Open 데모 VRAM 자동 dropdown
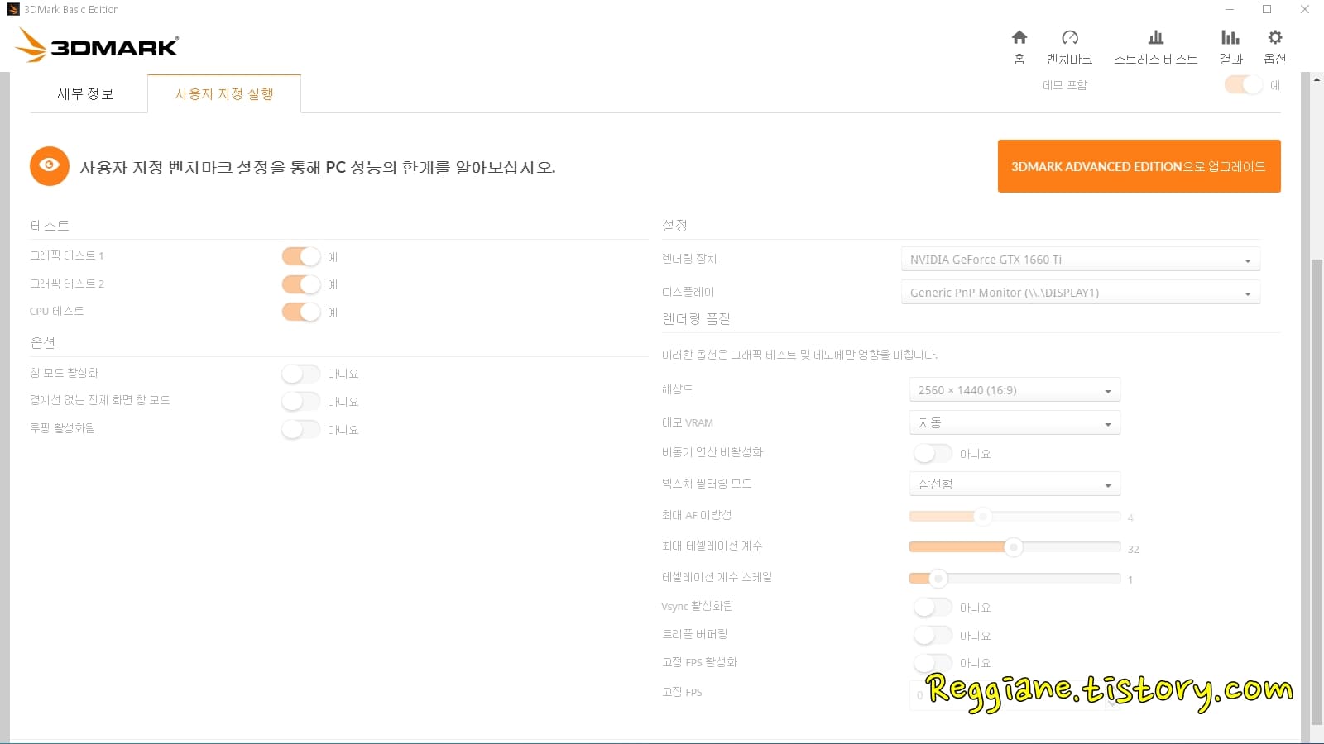This screenshot has height=744, width=1324. [x=1015, y=422]
